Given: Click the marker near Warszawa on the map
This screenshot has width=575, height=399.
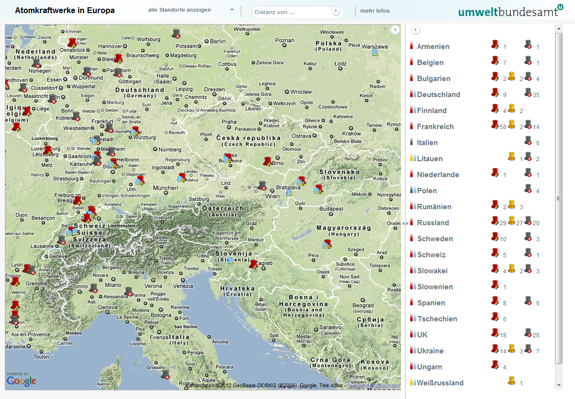Looking at the screenshot, I should (x=375, y=52).
